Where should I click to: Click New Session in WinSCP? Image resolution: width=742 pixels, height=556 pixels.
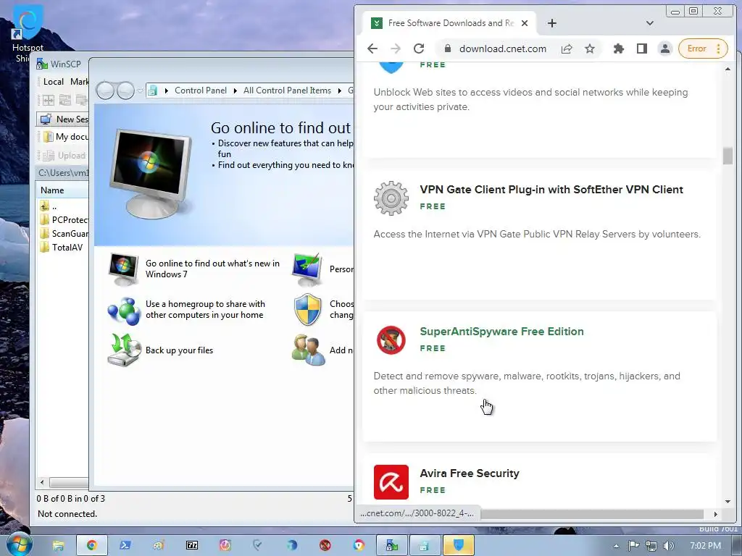point(64,119)
